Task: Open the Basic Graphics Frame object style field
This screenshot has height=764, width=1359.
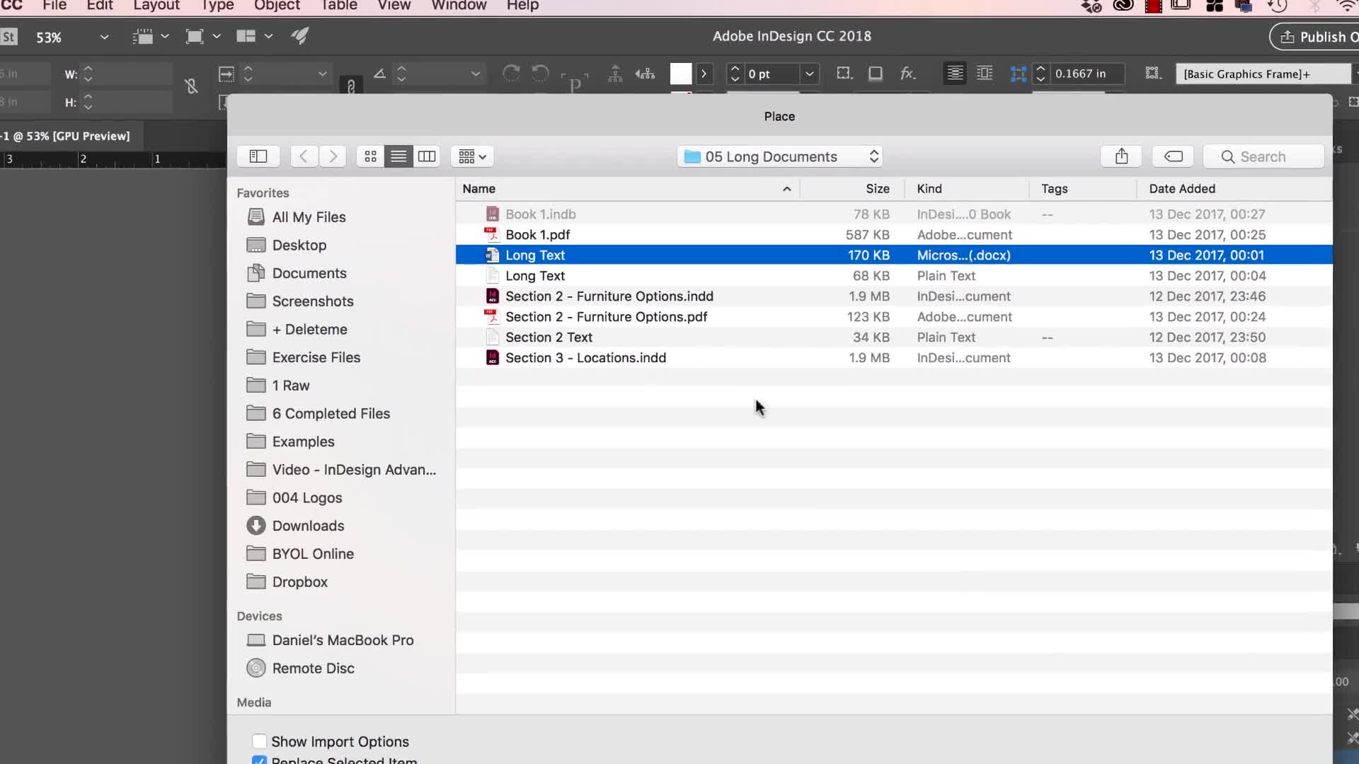Action: tap(1263, 74)
